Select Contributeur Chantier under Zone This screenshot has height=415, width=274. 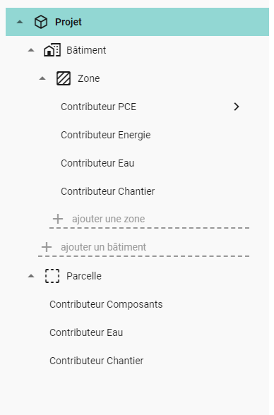point(108,191)
